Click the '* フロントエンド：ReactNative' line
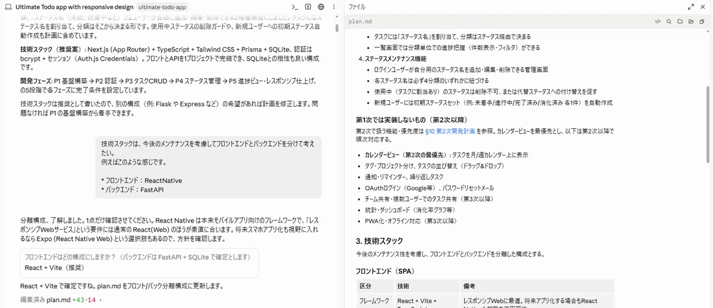The image size is (713, 308). 141,180
